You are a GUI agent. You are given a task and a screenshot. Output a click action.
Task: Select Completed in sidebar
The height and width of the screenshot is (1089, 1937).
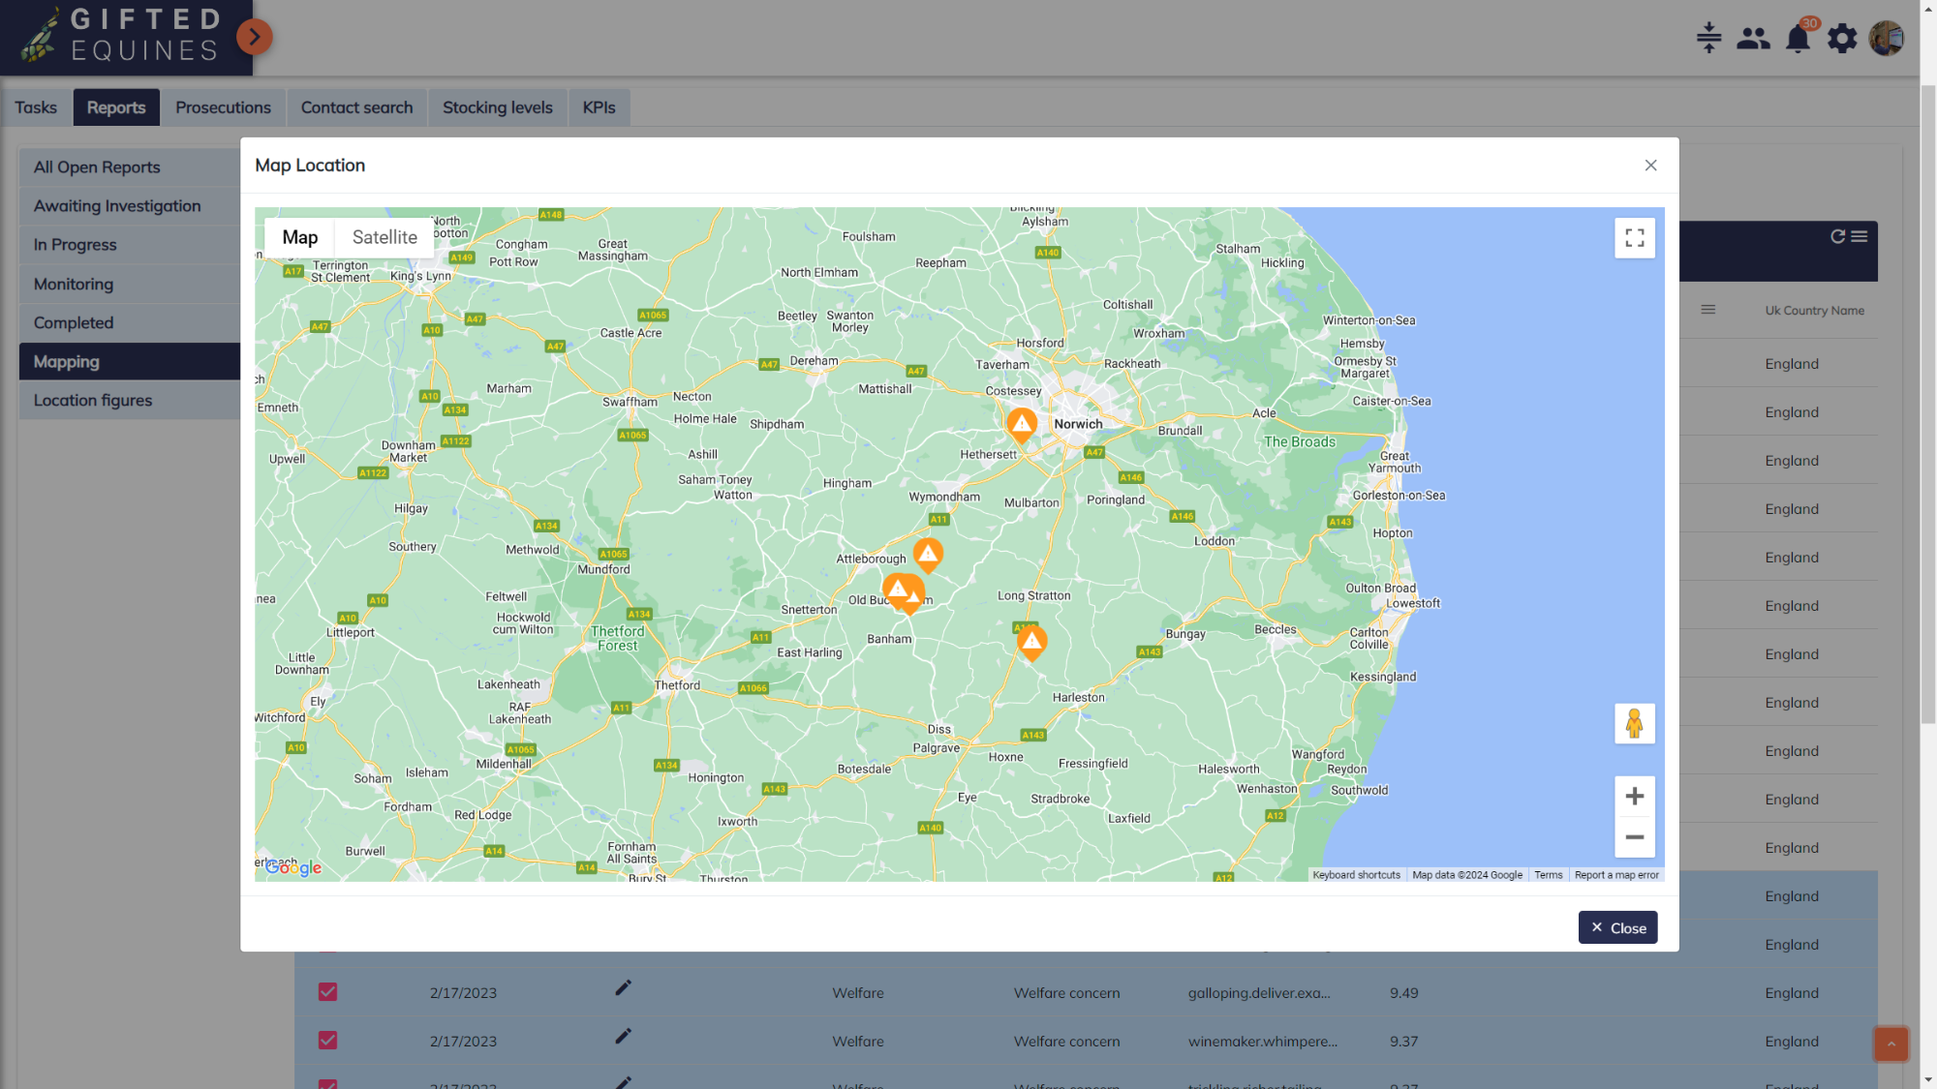coord(130,322)
